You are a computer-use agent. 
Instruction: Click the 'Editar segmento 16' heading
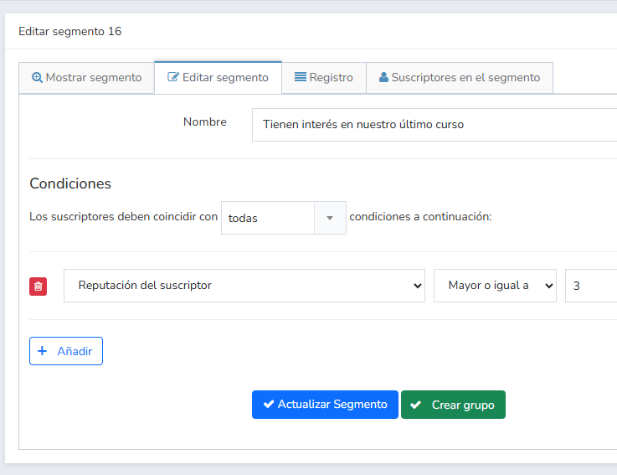pyautogui.click(x=70, y=32)
